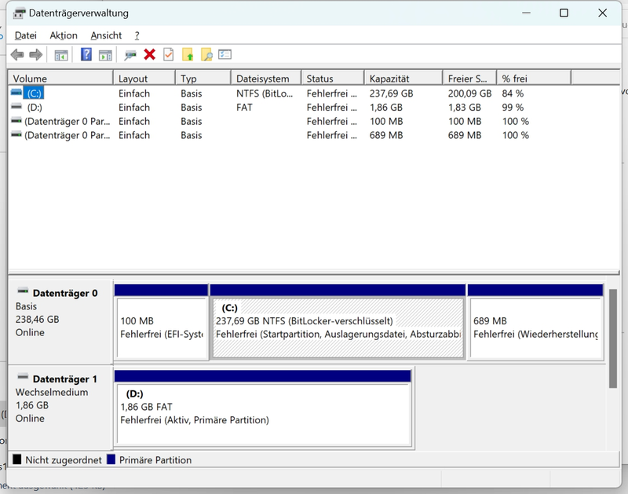Open the Ansicht menu

coord(106,35)
